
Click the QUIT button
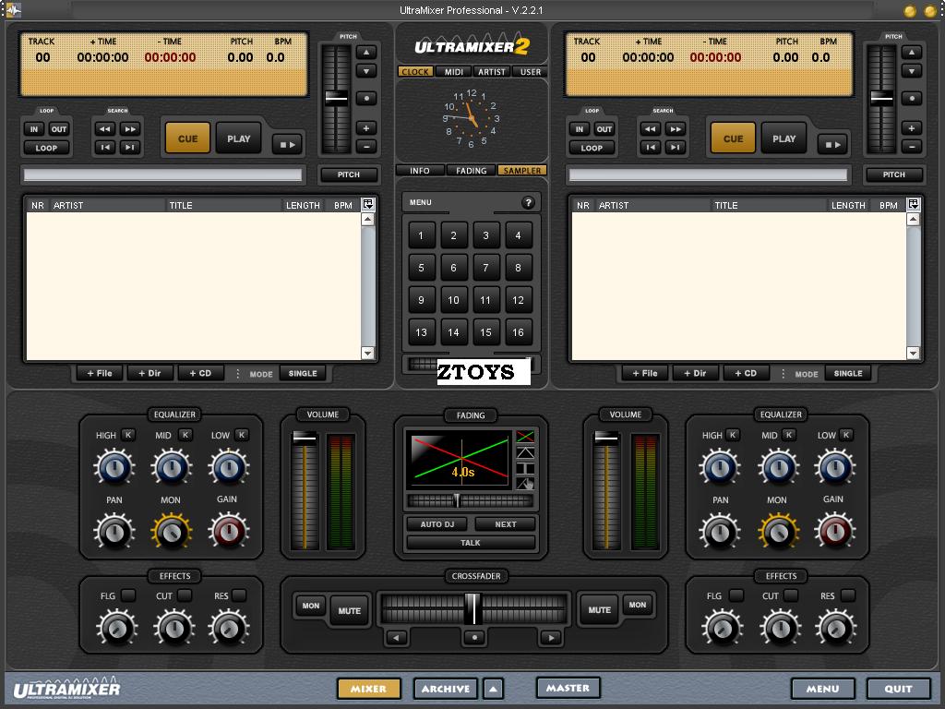point(898,689)
